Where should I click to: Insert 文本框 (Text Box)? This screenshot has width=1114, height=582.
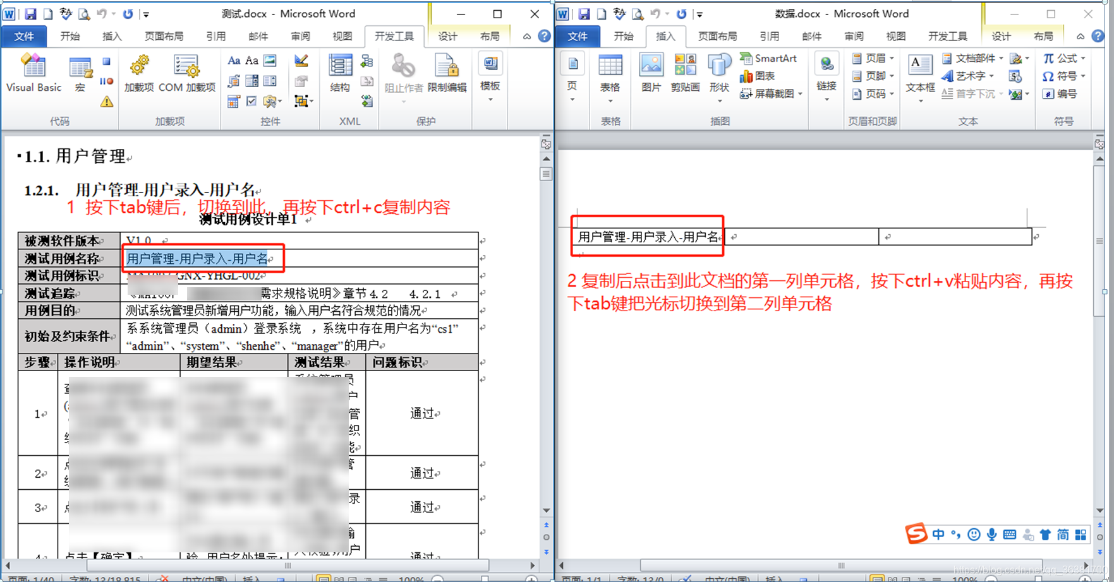point(919,78)
